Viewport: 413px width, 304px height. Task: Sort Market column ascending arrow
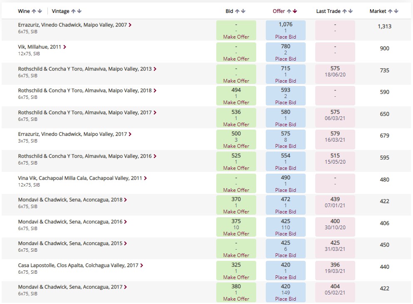[x=390, y=11]
